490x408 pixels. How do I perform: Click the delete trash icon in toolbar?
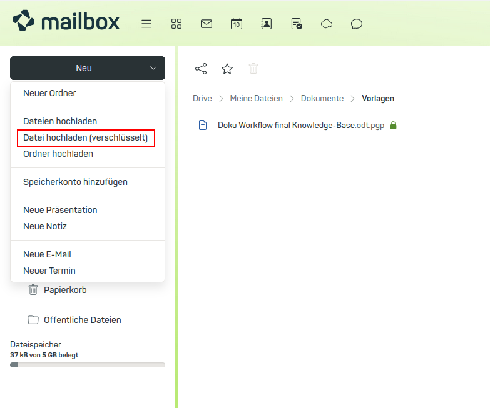tap(253, 68)
